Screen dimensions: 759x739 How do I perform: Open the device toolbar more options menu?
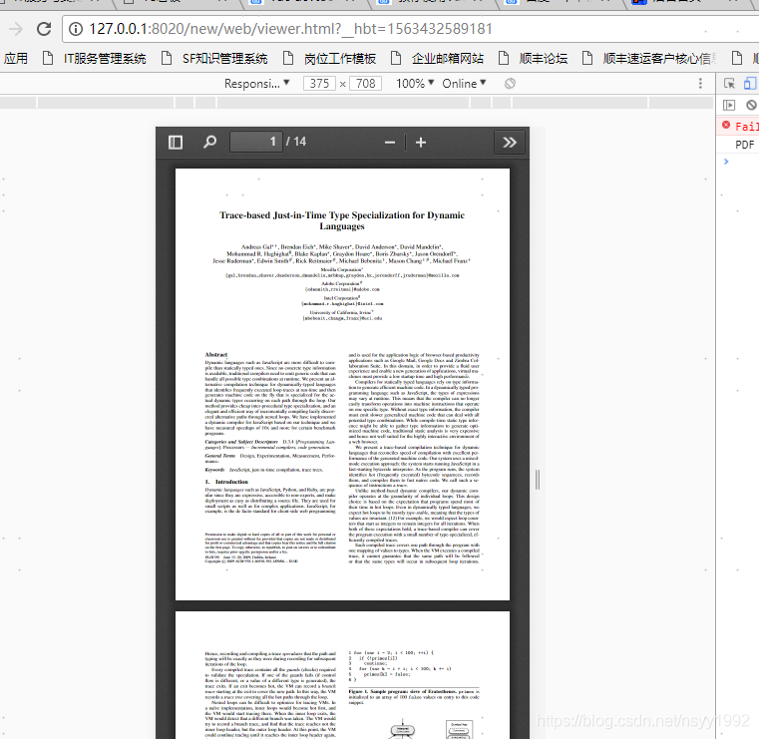point(700,84)
